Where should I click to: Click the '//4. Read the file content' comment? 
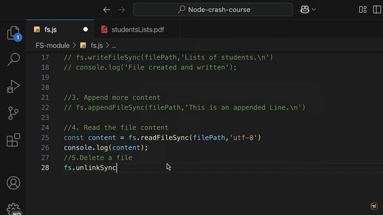pos(115,127)
